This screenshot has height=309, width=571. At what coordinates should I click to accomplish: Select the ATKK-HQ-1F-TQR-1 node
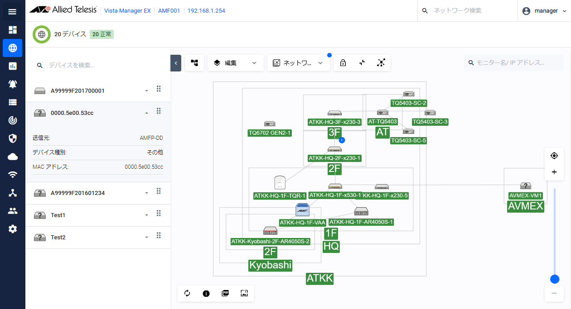point(280,182)
